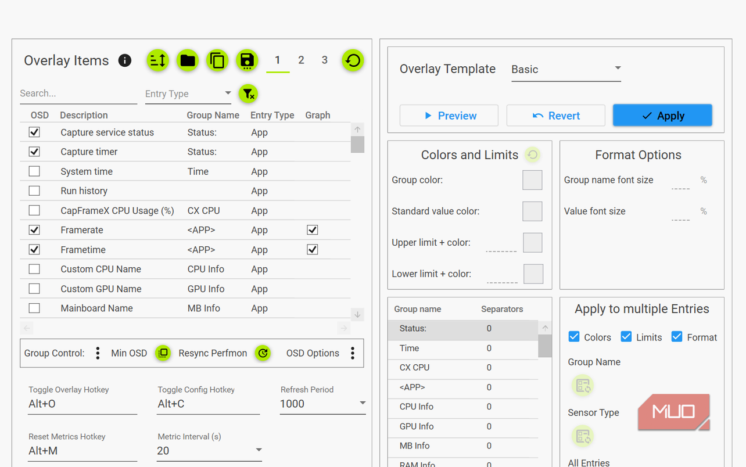Screen dimensions: 746x467
Task: Uncheck the Limits checkbox
Action: [x=626, y=337]
